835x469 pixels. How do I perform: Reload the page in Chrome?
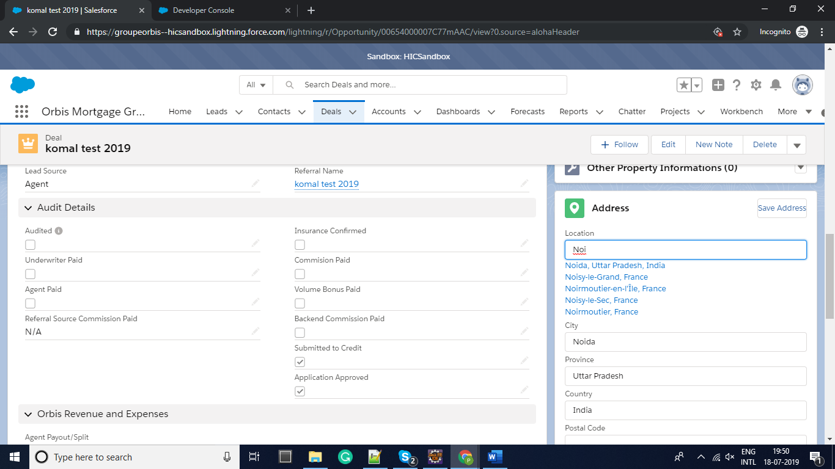53,32
